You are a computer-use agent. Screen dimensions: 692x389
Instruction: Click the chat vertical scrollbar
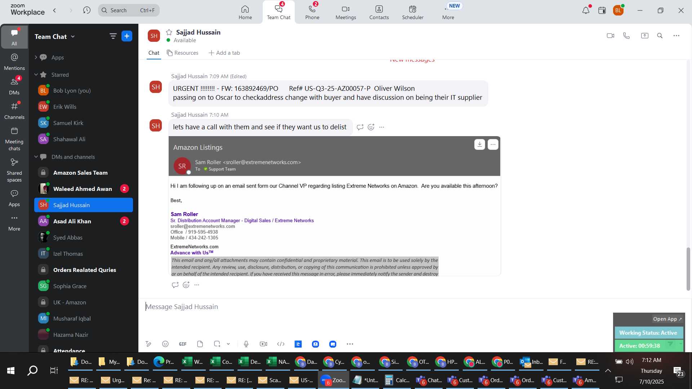[x=688, y=269]
